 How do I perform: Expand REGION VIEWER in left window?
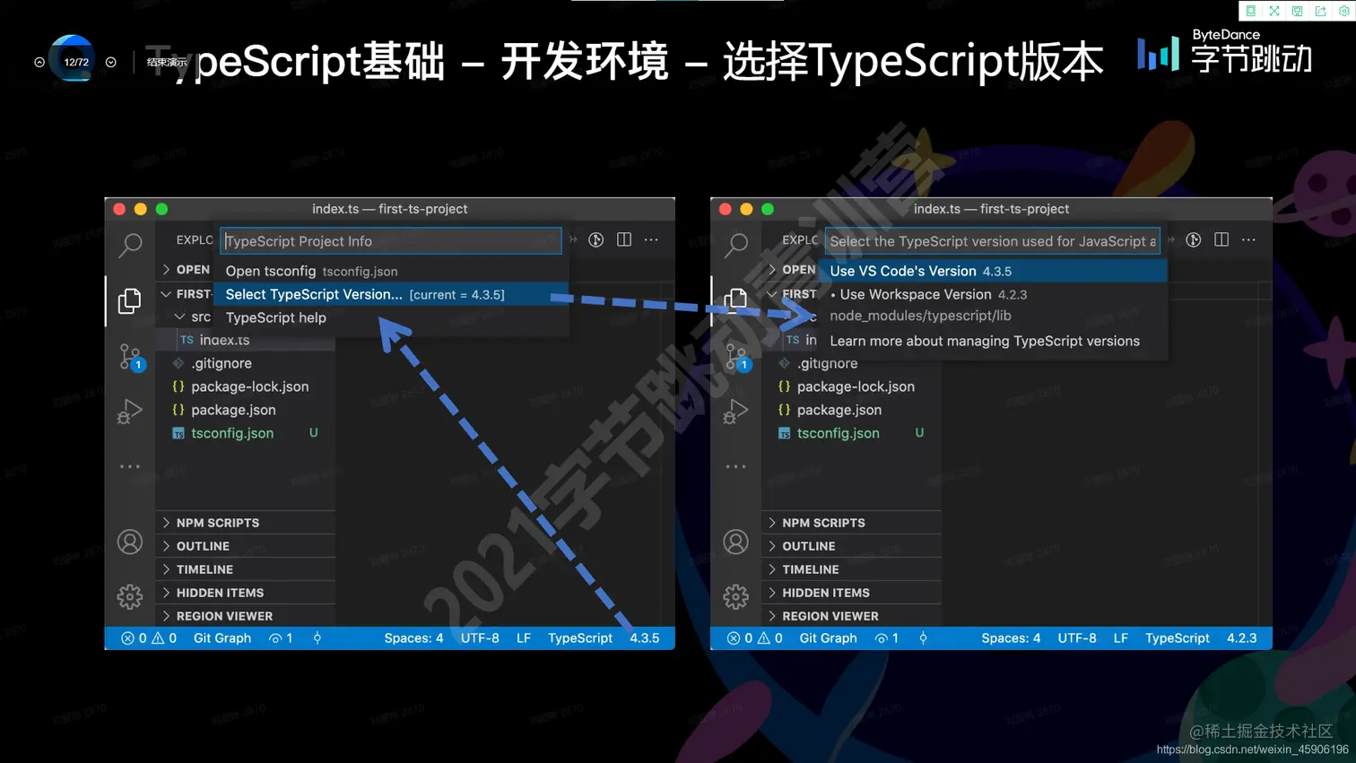pyautogui.click(x=246, y=616)
